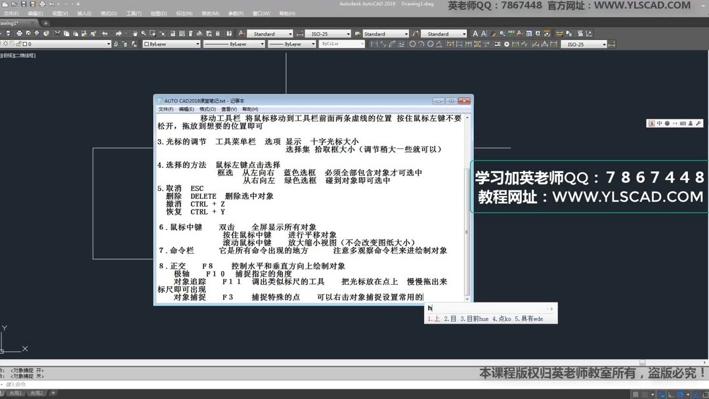Image resolution: width=709 pixels, height=399 pixels.
Task: Toggle Ortho mode in the status bar
Action: [x=671, y=393]
